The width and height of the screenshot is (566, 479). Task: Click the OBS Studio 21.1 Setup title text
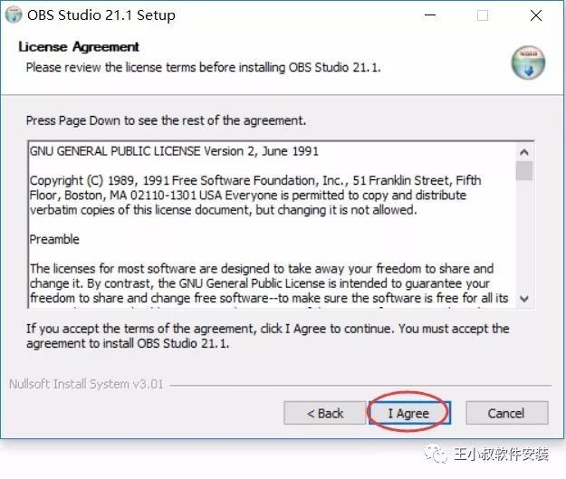101,15
